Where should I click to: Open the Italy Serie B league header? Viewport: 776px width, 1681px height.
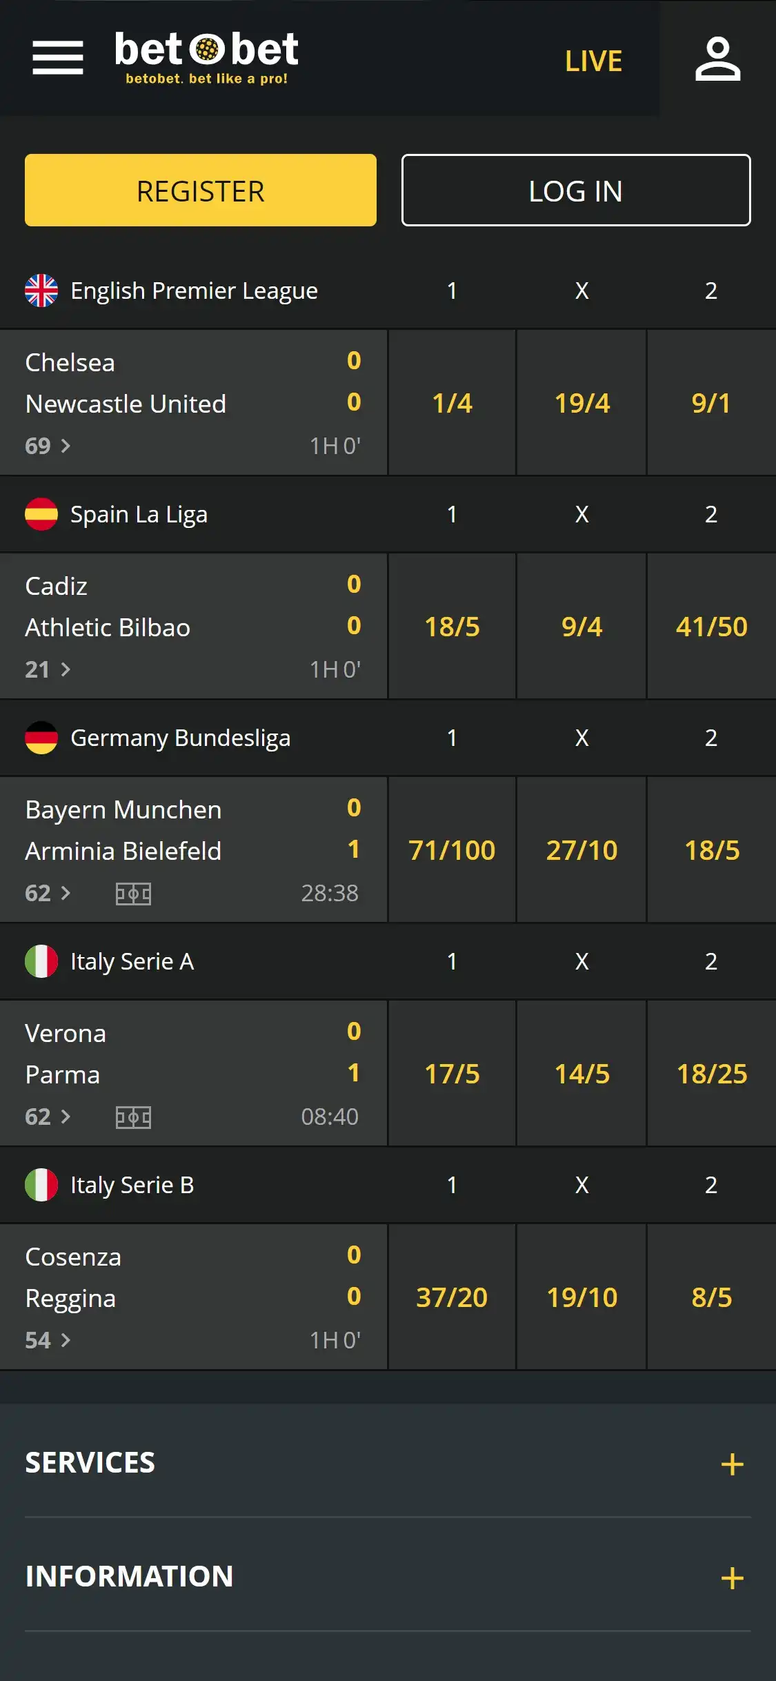(132, 1185)
